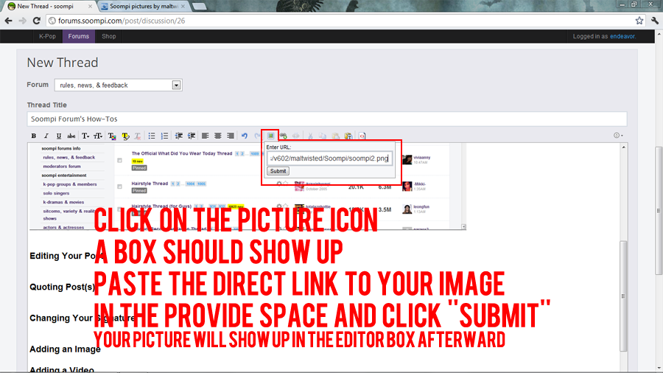Toggle underline formatting in the editor
This screenshot has width=663, height=373.
pos(59,136)
